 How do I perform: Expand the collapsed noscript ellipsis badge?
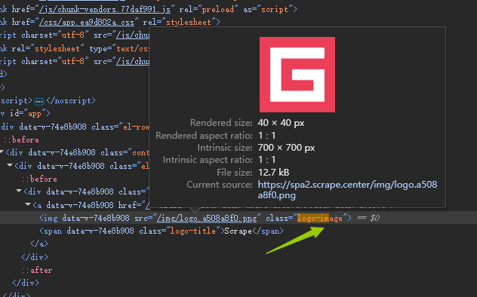pyautogui.click(x=39, y=101)
